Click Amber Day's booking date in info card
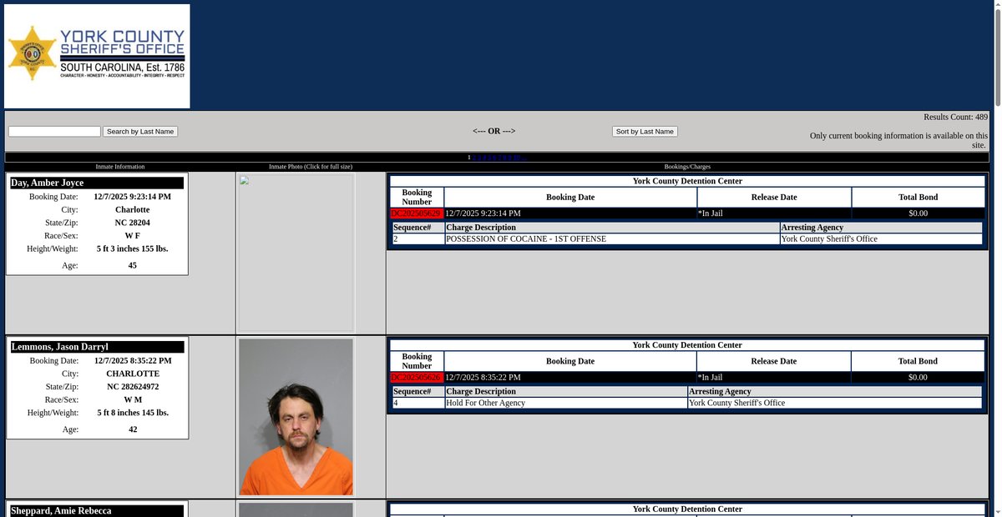 coord(133,197)
